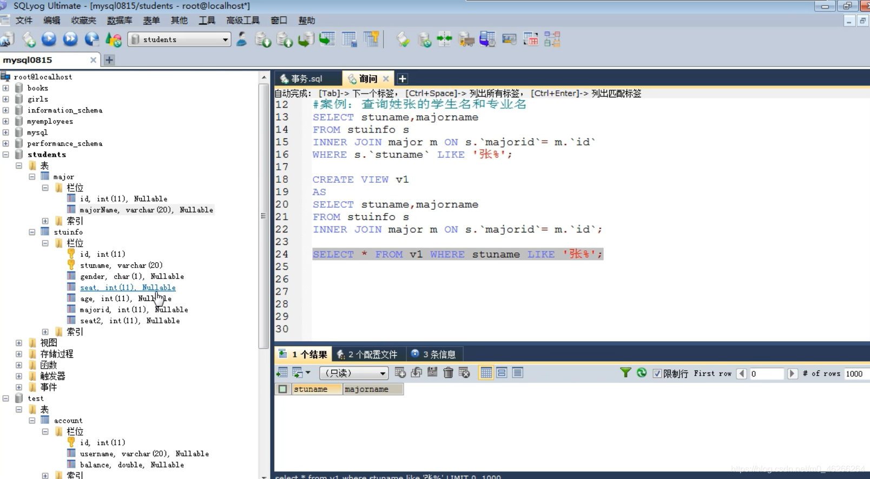This screenshot has width=870, height=479.
Task: Add a new connection tab next to mysql0815
Action: tap(109, 60)
